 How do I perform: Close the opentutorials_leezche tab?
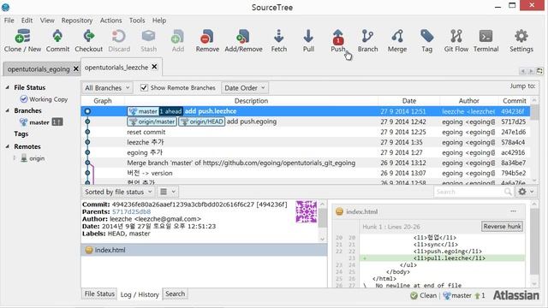coord(154,67)
